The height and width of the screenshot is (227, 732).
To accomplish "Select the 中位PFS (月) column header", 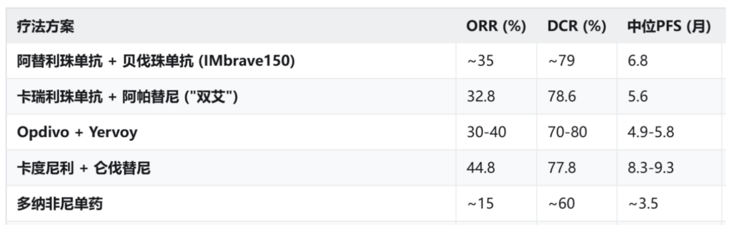I will [669, 26].
